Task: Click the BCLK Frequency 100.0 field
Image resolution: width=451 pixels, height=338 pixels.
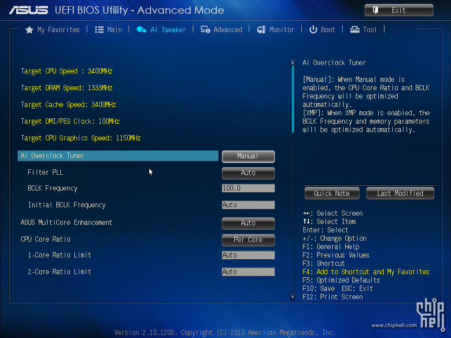Action: [x=248, y=188]
